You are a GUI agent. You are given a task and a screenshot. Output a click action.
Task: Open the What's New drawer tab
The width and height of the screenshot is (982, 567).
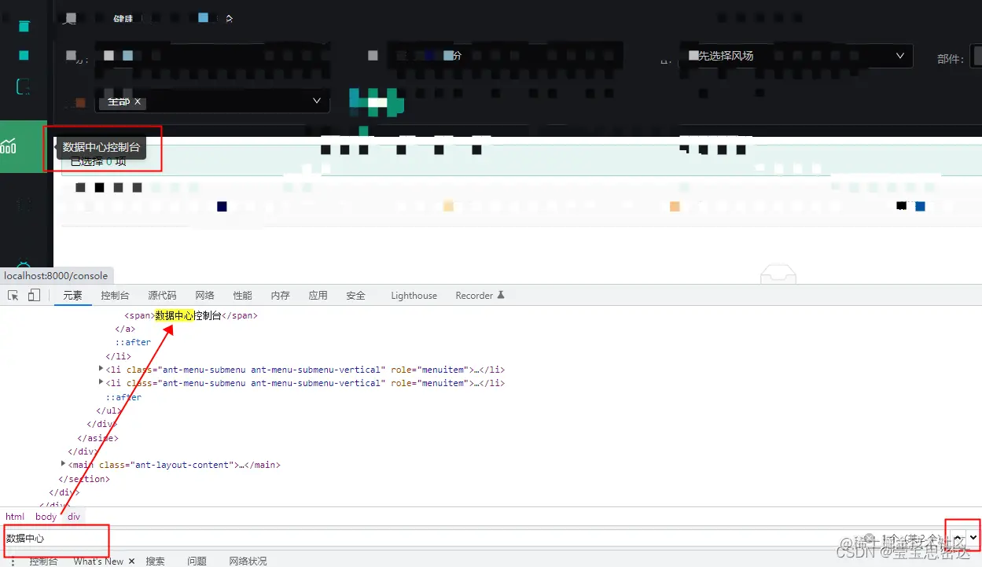coord(98,561)
